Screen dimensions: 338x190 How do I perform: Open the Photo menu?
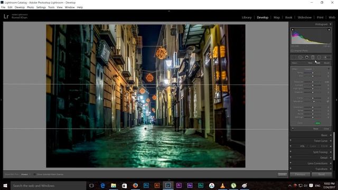[x=30, y=7]
